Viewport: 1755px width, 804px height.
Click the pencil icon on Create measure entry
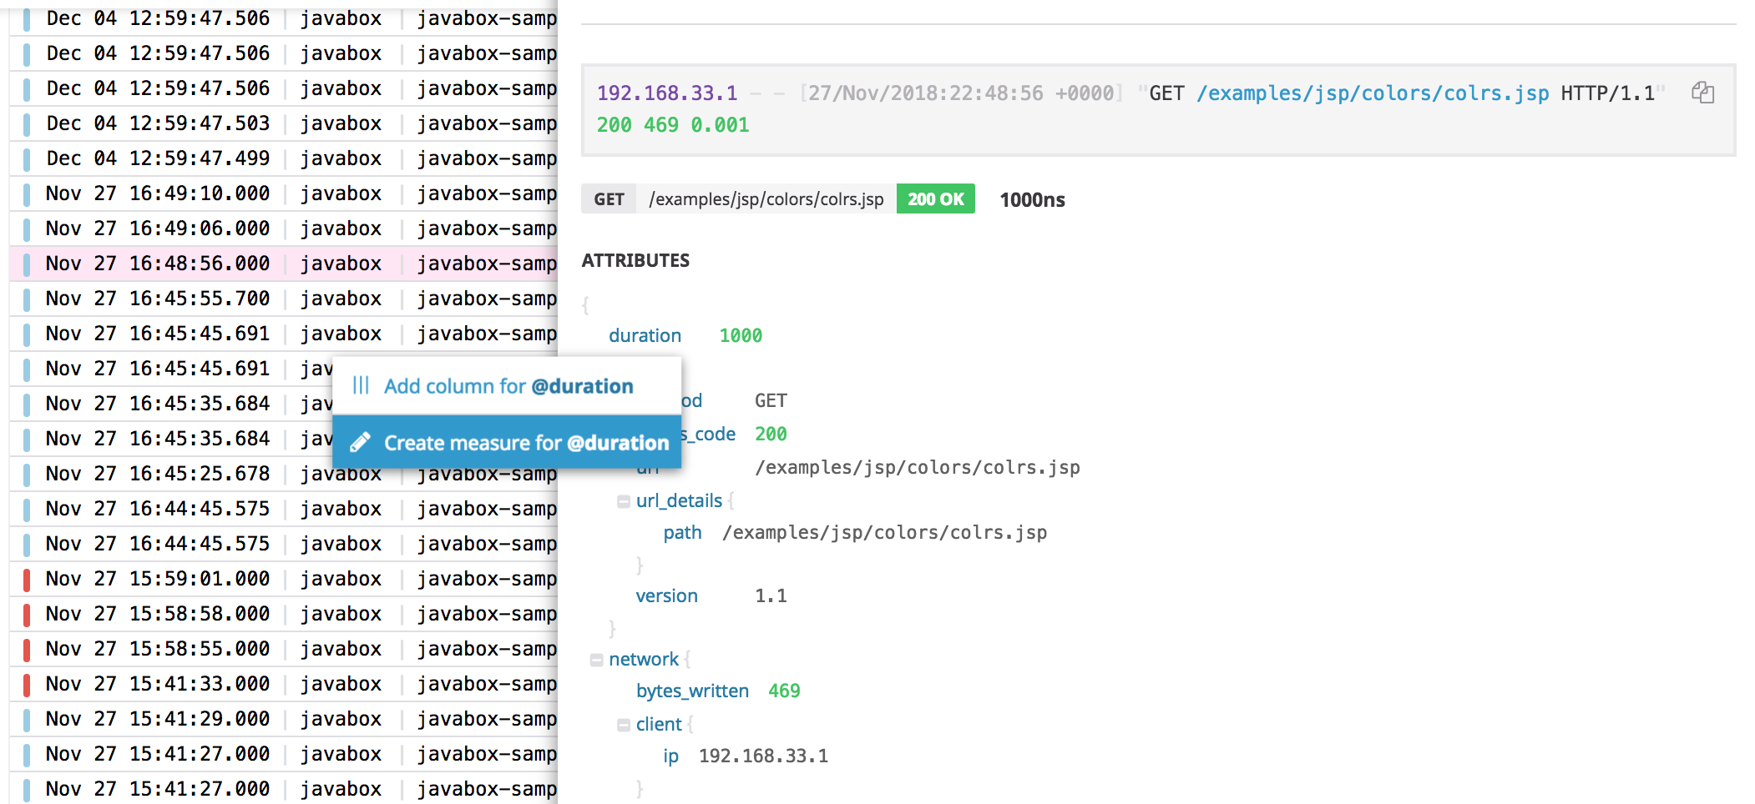click(x=361, y=442)
